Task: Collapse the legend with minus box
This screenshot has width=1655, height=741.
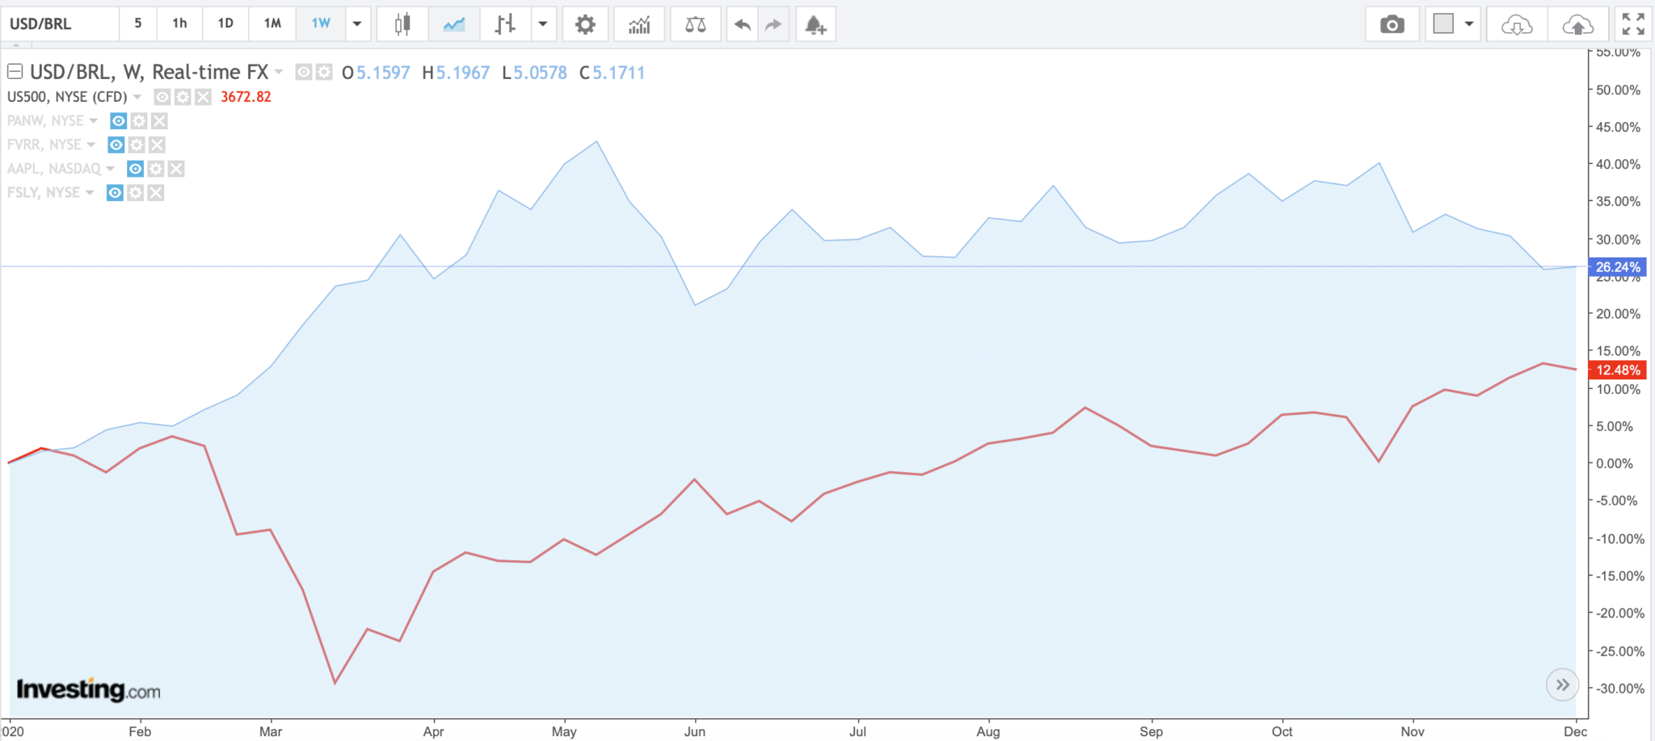Action: point(15,72)
